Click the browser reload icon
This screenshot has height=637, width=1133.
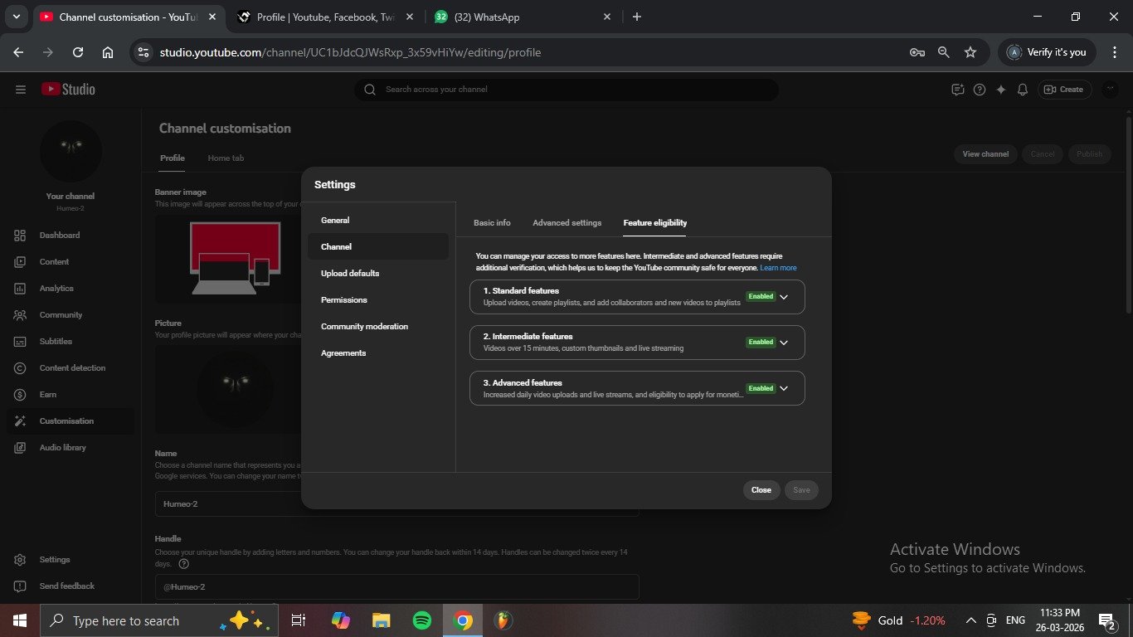tap(78, 52)
